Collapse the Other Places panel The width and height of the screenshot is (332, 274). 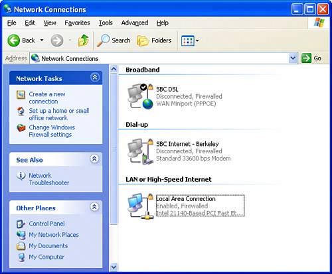click(94, 207)
